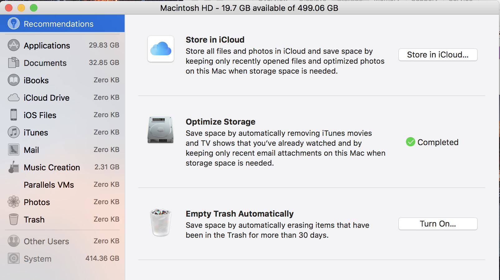500x280 pixels.
Task: Open the iBooks category label
Action: 36,80
